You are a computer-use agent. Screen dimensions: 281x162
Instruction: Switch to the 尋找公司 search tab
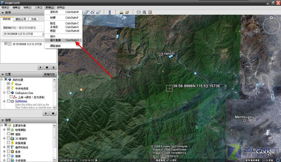[21, 19]
